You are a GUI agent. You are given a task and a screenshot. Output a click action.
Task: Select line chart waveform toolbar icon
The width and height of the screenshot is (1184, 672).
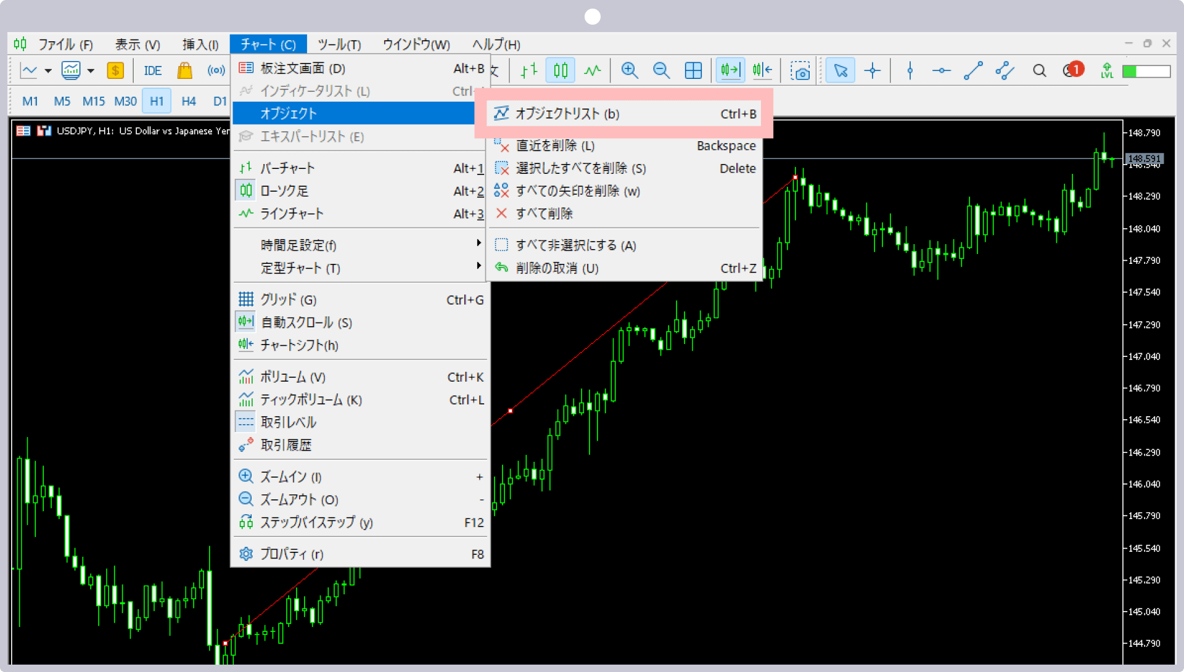pos(593,70)
